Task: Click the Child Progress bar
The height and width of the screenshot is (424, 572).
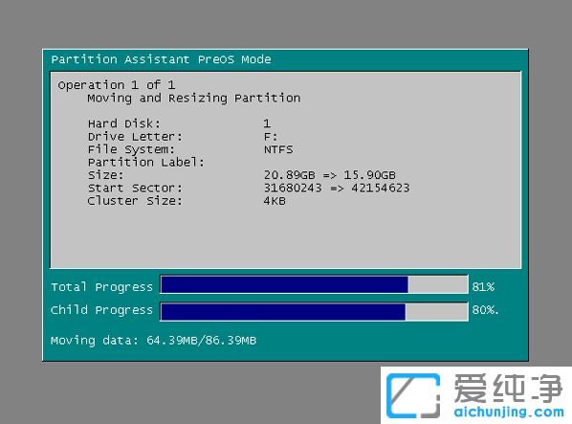Action: coord(314,312)
